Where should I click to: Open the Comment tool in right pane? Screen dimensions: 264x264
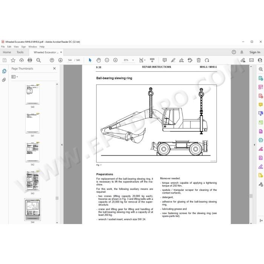[x=261, y=105]
